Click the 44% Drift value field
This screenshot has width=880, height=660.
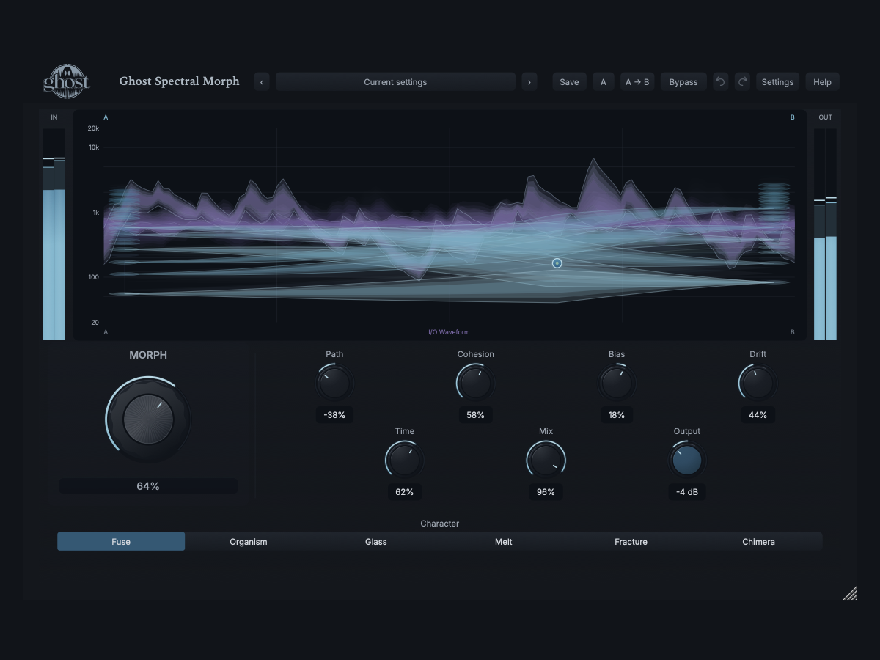click(x=758, y=415)
